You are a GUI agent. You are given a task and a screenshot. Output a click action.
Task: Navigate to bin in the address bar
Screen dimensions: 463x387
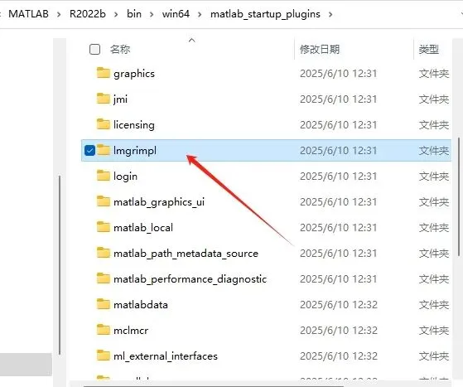[x=134, y=14]
